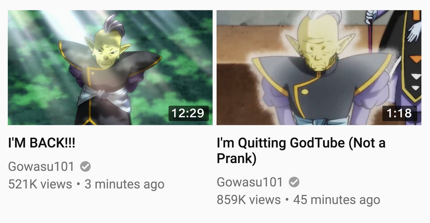
Task: Click the 12:29 duration badge
Action: (188, 113)
